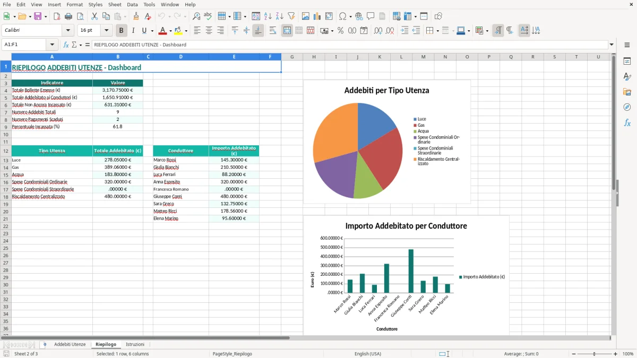Toggle Merge and Center Cells
637x358 pixels.
(287, 31)
